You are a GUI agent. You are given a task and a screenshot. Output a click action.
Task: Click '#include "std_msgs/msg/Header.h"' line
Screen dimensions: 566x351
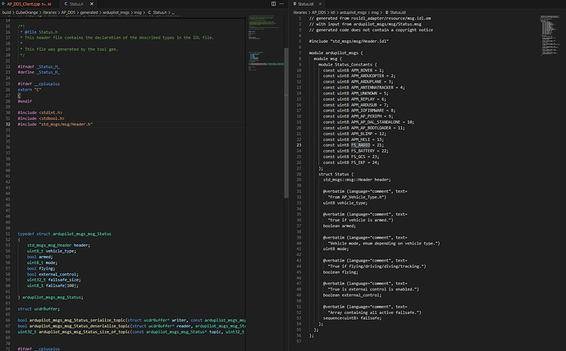click(55, 124)
